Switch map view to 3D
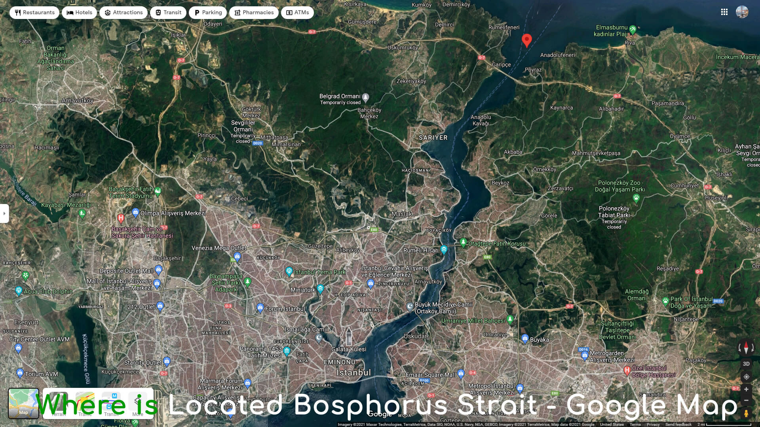Image resolution: width=760 pixels, height=427 pixels. tap(746, 363)
